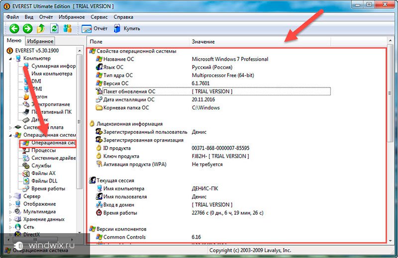Image resolution: width=398 pixels, height=258 pixels.
Task: Select the Пакет обновления ОС row
Action: (213, 91)
